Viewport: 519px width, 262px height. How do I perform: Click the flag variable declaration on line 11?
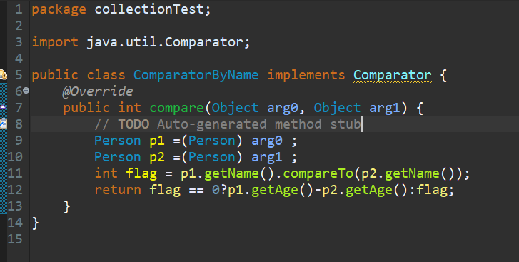(x=141, y=173)
